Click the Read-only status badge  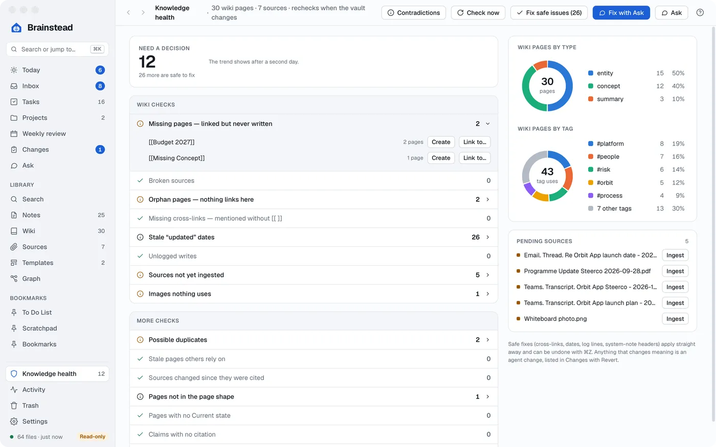pos(93,437)
